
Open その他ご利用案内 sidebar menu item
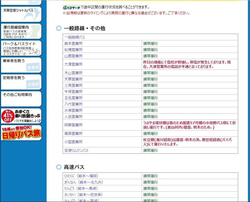coord(21,98)
